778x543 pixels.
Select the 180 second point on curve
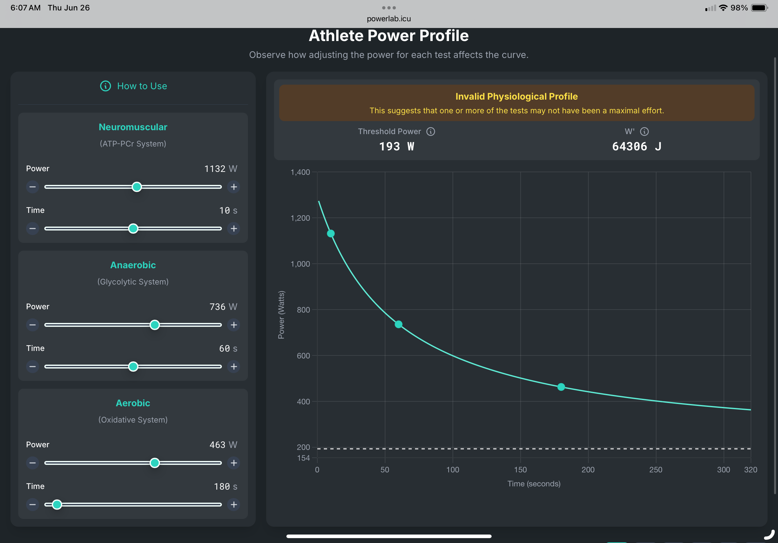click(x=561, y=387)
